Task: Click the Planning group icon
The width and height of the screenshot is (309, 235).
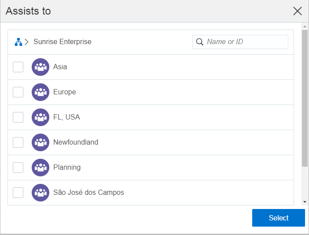Action: (x=40, y=168)
